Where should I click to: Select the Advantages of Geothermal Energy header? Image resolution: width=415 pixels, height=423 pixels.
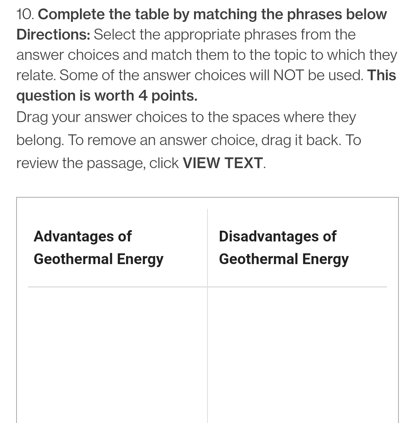click(98, 248)
